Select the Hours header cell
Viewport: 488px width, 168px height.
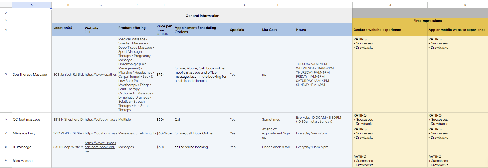click(324, 30)
